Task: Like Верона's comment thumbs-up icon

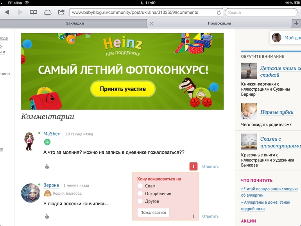Action: pos(47,216)
